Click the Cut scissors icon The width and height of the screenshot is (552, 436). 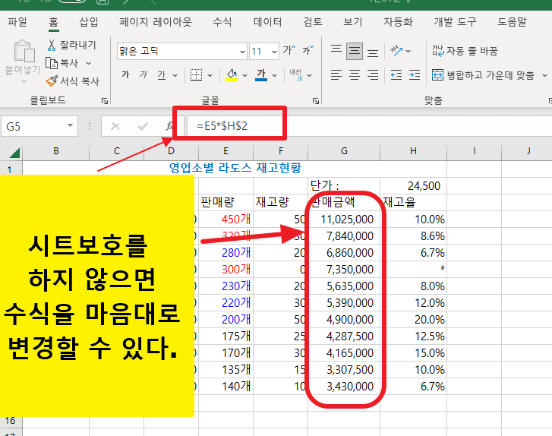coord(52,45)
